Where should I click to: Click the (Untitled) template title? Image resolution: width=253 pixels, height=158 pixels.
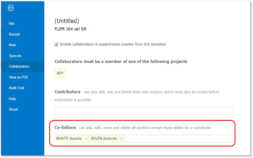click(x=67, y=21)
